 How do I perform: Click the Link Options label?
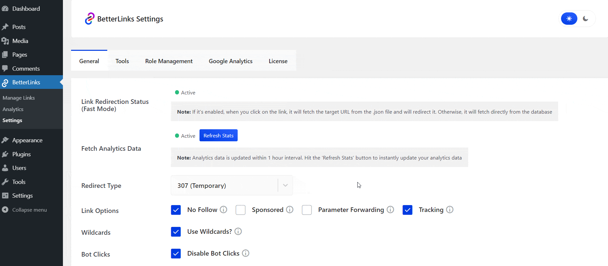tap(100, 211)
